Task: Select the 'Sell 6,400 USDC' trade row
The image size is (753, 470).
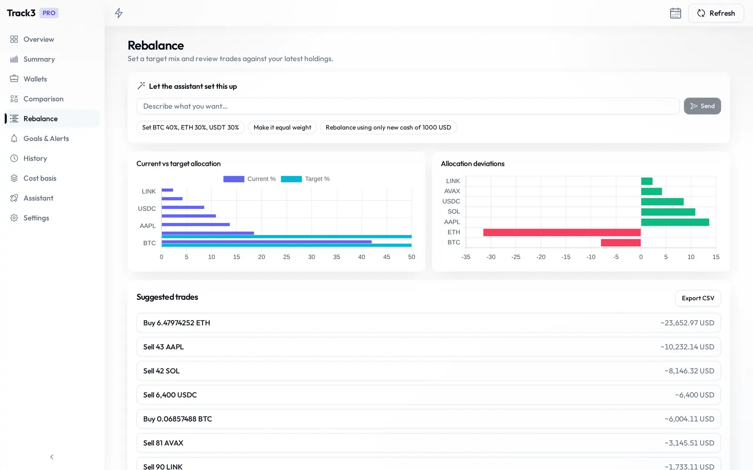Action: [x=428, y=395]
